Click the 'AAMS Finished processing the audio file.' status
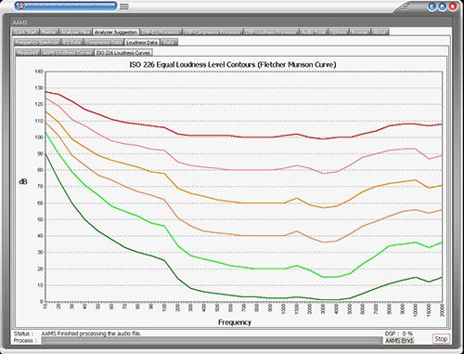Screen dimensions: 464x354 91,334
